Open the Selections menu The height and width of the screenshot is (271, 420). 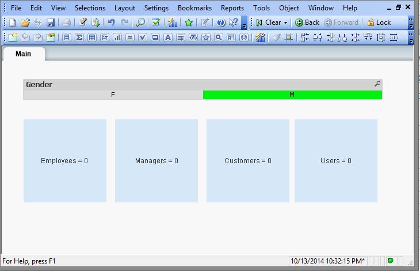click(90, 8)
